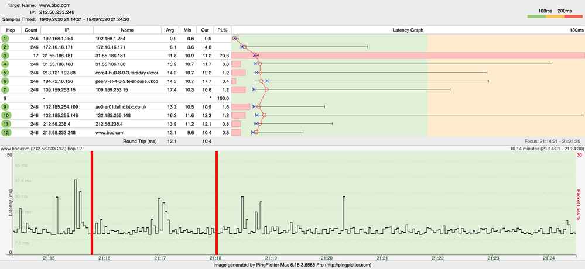Select the Count column header
The width and height of the screenshot is (585, 269).
tap(31, 29)
